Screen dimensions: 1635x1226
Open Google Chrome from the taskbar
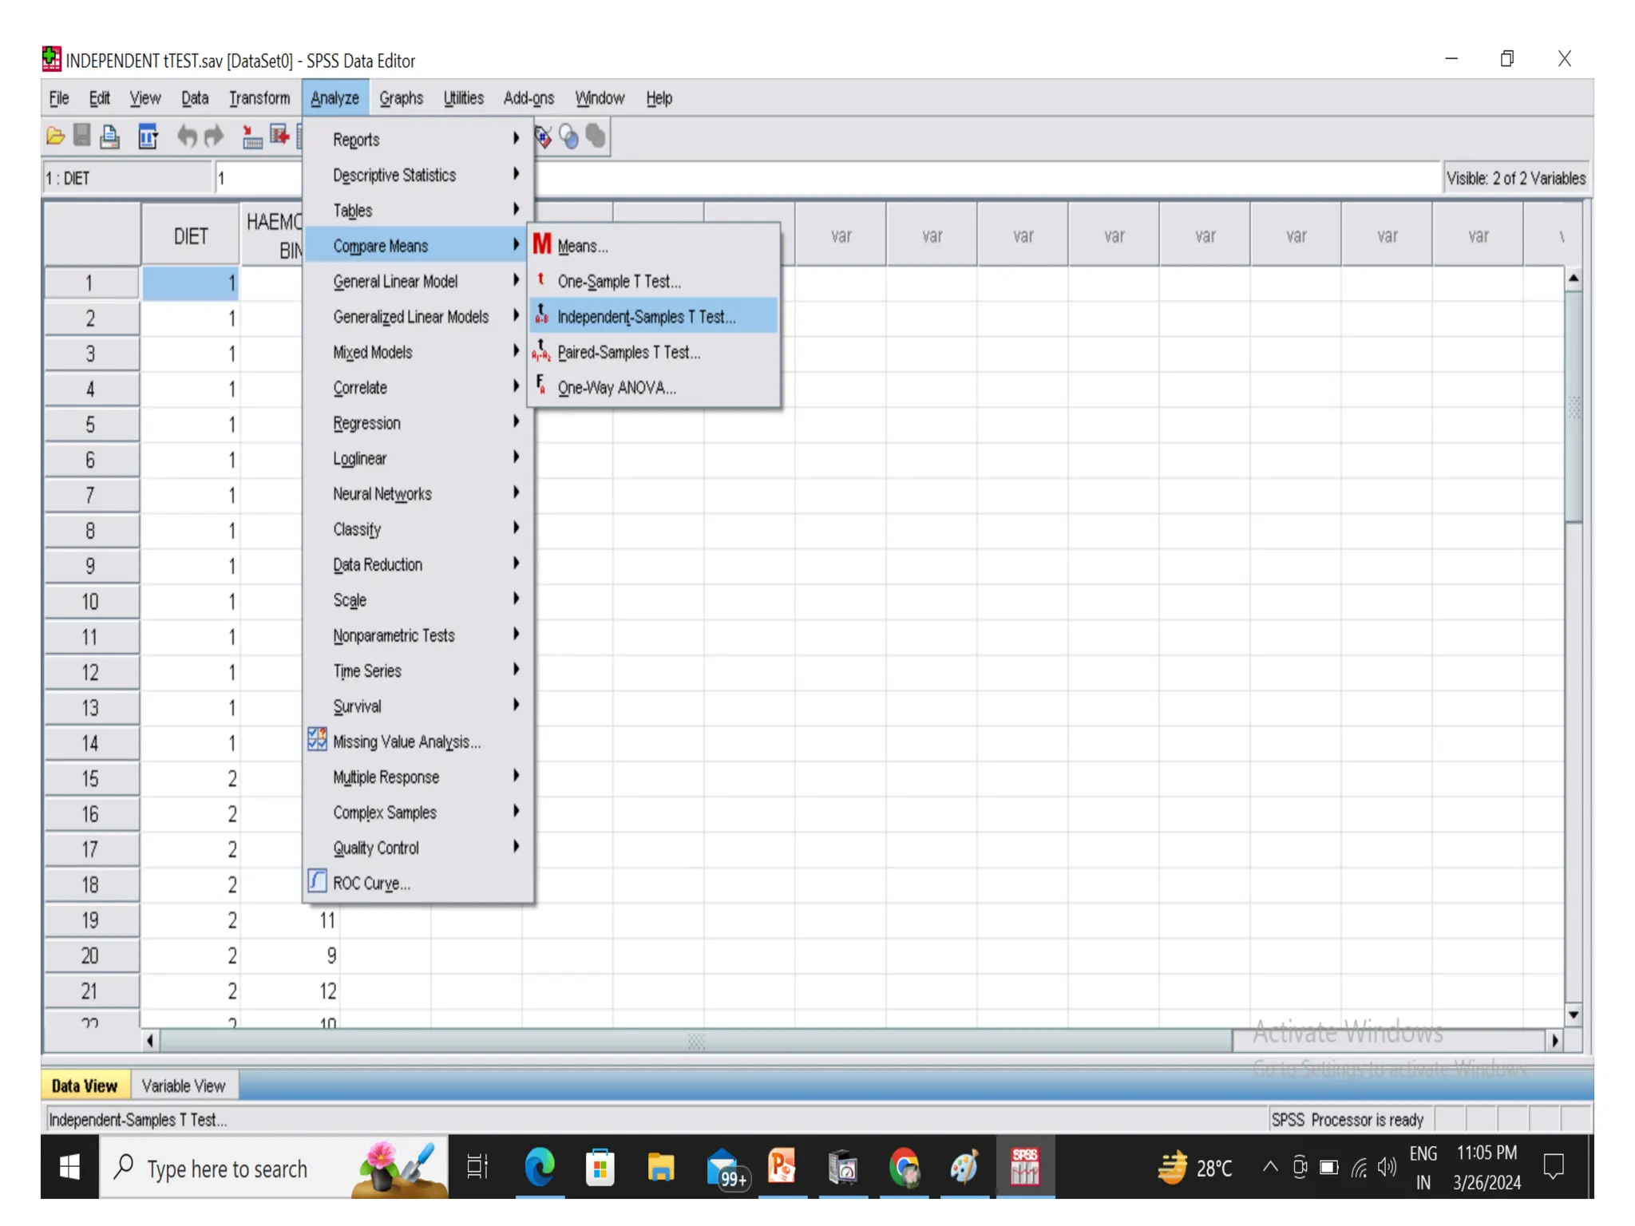(x=904, y=1169)
